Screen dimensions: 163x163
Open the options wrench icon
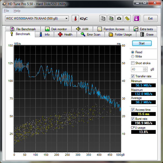click(x=127, y=18)
